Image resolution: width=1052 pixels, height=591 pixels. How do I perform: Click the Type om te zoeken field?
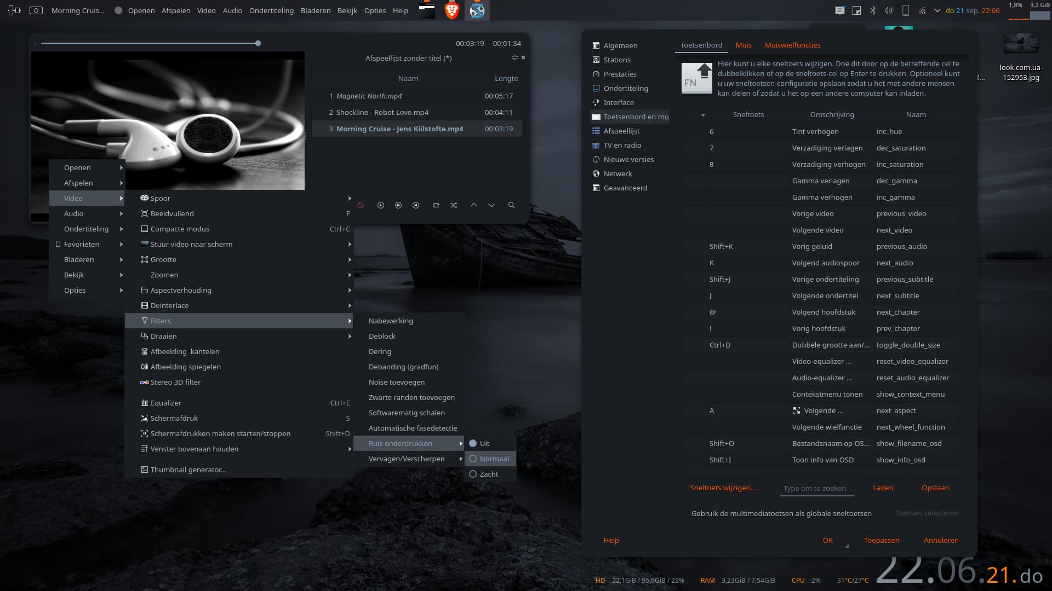click(x=816, y=488)
